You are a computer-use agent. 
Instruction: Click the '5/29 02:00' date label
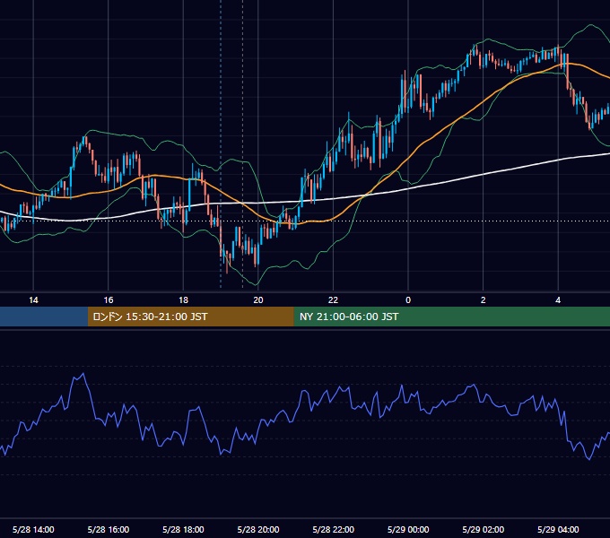coord(484,529)
